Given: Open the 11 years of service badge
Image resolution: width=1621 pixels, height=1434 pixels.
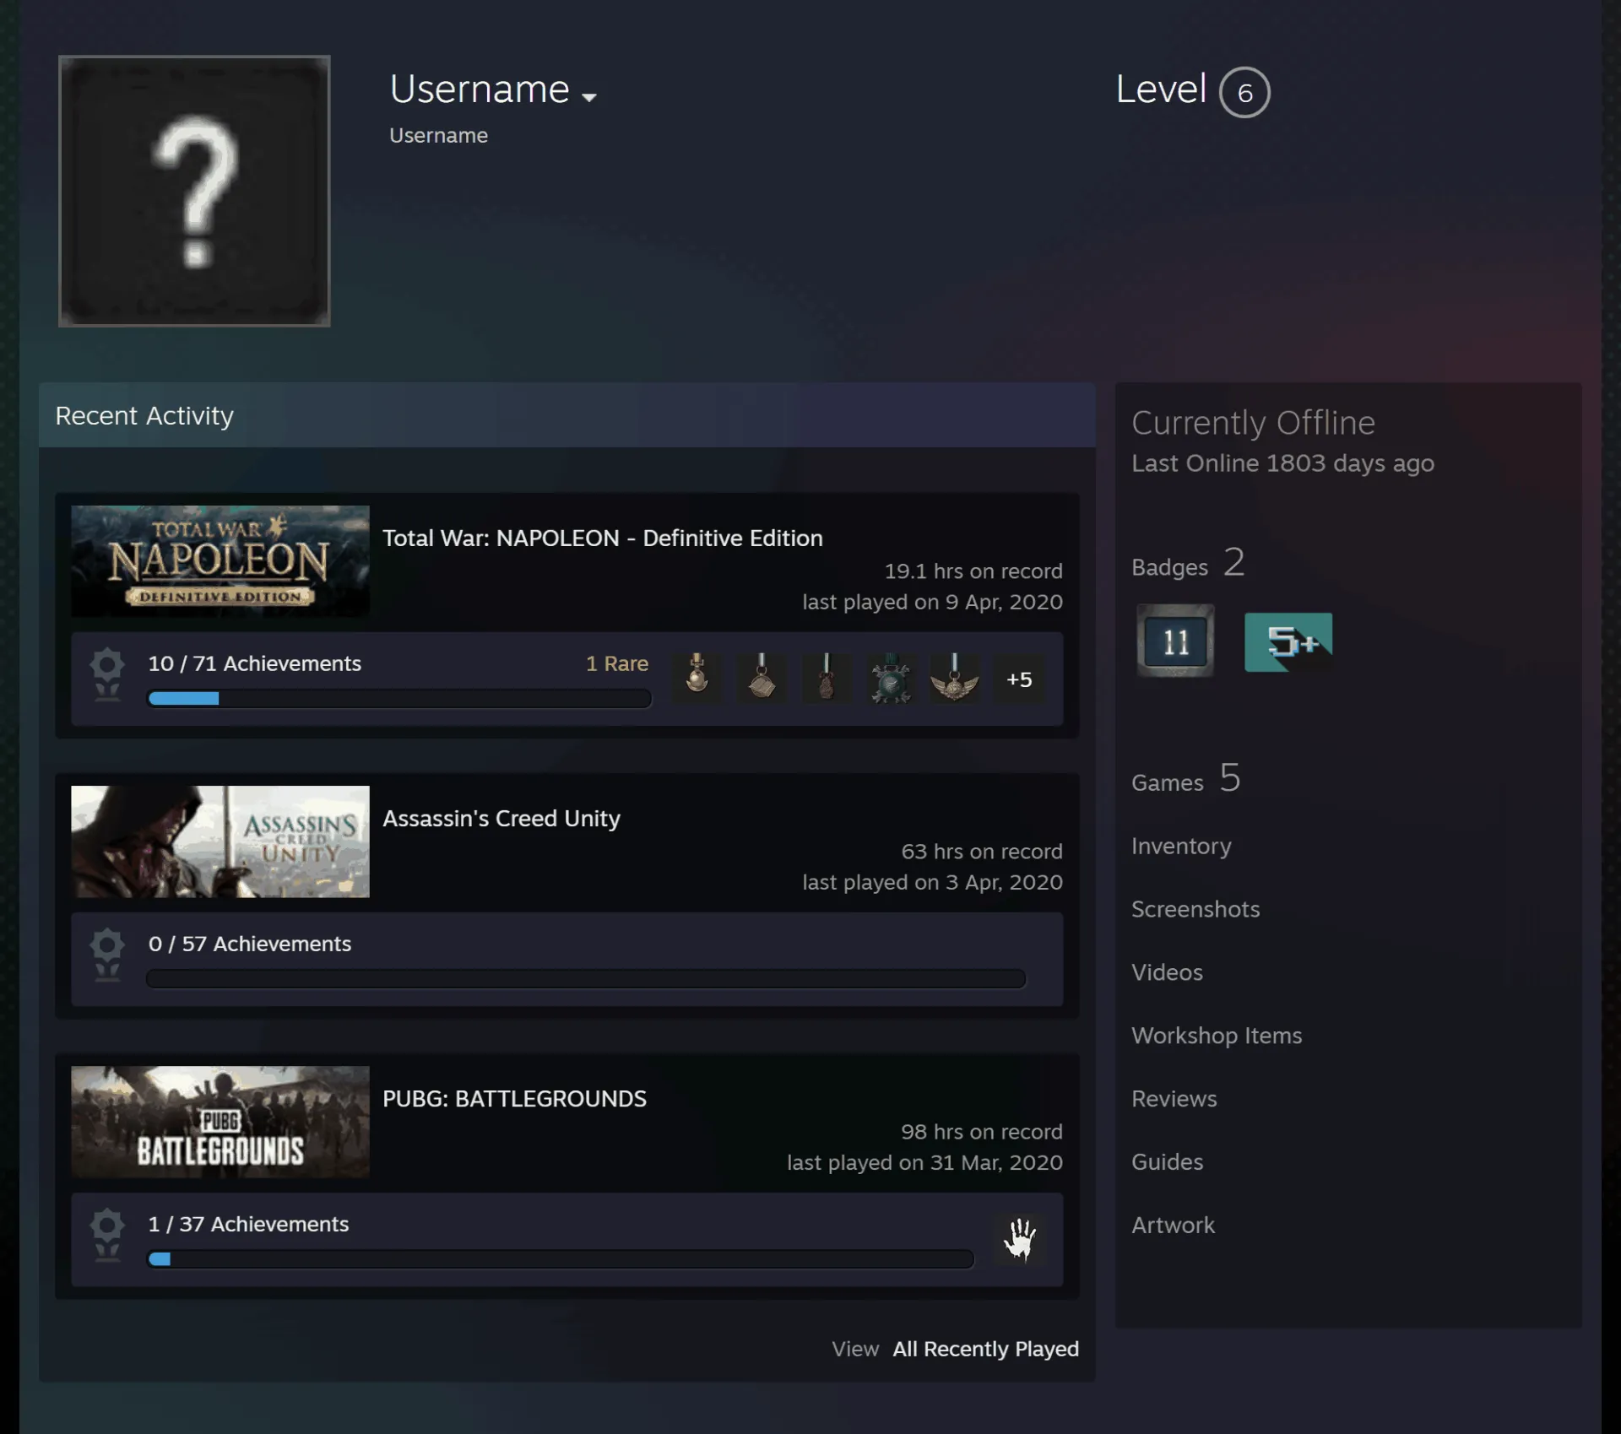Looking at the screenshot, I should click(x=1175, y=641).
